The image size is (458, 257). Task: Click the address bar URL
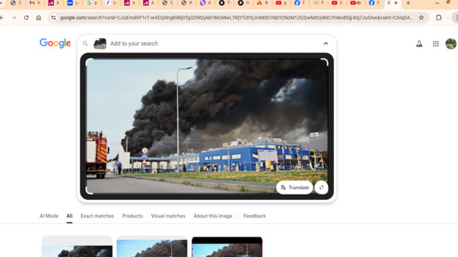coord(236,18)
